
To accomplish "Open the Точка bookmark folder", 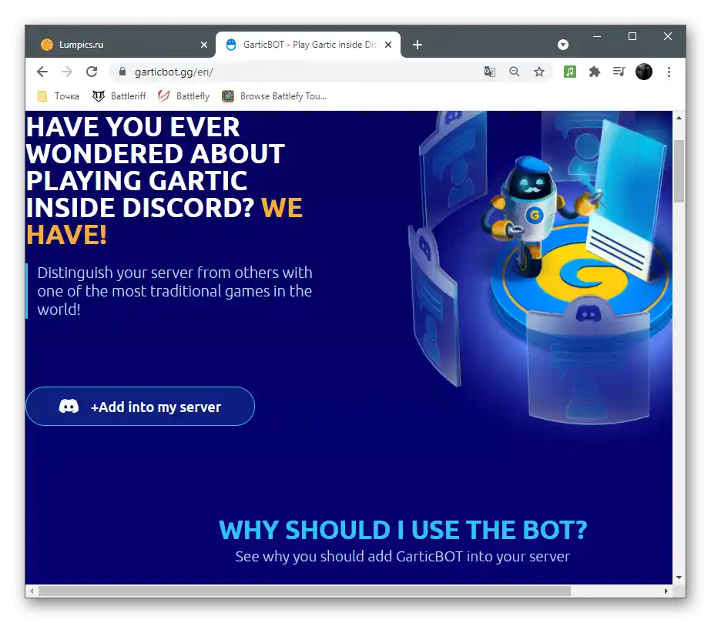I will click(59, 96).
